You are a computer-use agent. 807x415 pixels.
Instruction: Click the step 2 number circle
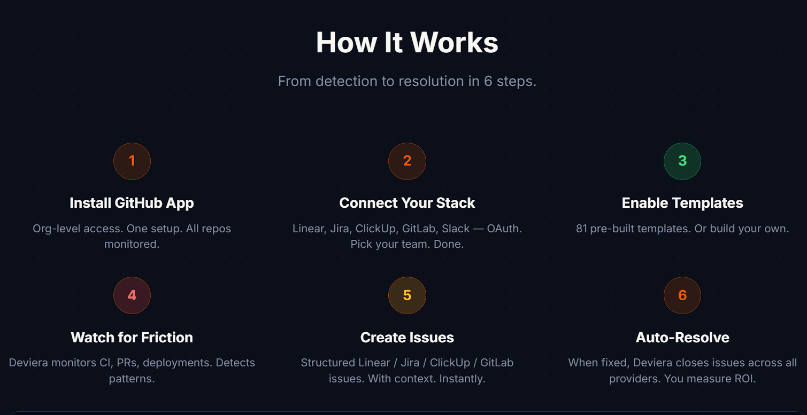[x=407, y=161]
